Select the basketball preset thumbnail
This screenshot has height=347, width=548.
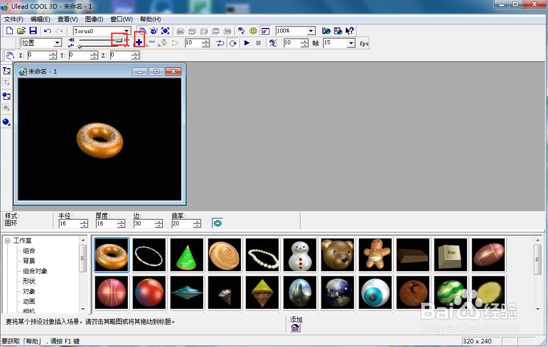(112, 293)
